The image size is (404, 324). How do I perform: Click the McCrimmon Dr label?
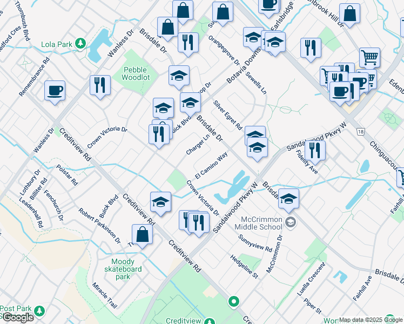[274, 254]
